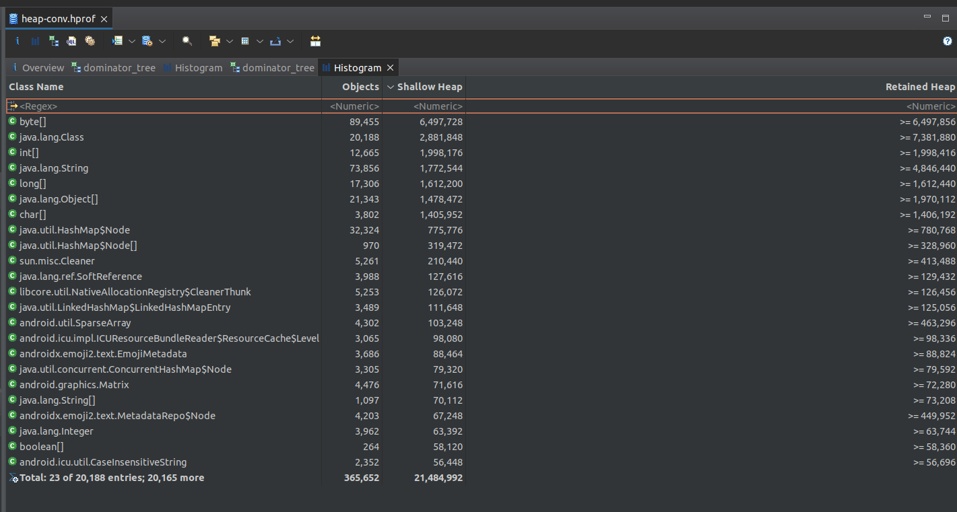The width and height of the screenshot is (957, 512).
Task: Open Group result by dropdown arrow
Action: click(x=229, y=41)
